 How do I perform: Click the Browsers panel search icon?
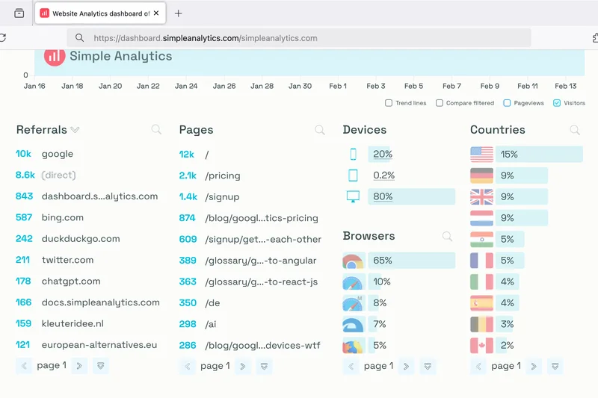point(447,237)
